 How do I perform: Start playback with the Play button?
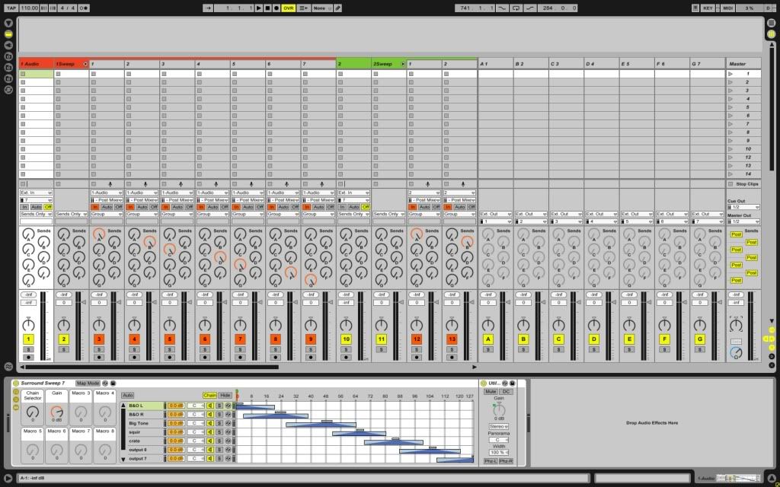pyautogui.click(x=259, y=8)
